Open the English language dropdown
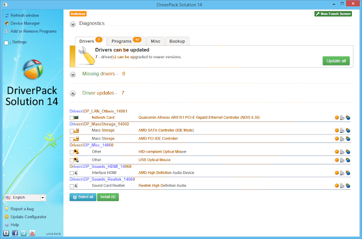 click(x=25, y=198)
